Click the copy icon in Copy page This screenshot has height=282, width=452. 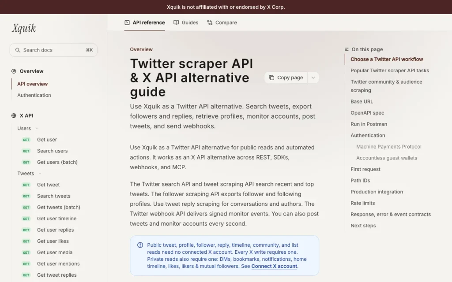pyautogui.click(x=271, y=78)
